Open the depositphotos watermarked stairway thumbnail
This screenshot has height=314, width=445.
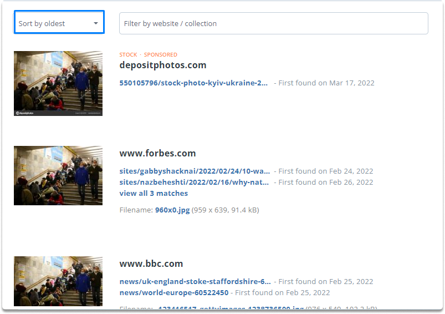coord(58,83)
